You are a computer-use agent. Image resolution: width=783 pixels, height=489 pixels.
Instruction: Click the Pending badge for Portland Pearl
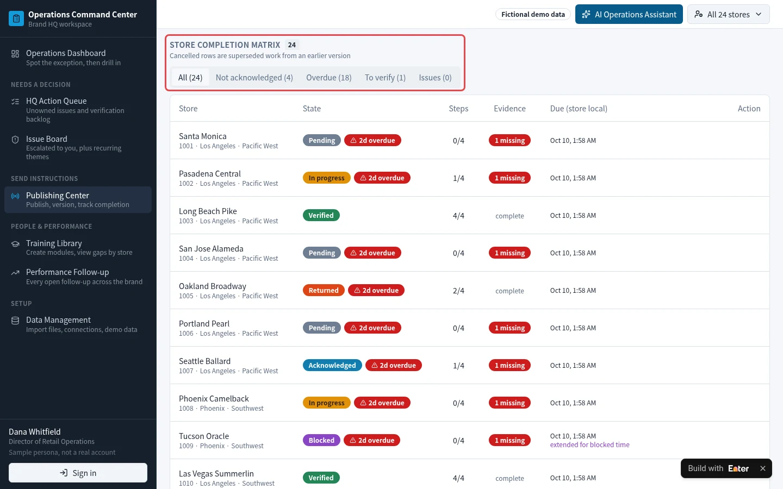click(x=322, y=328)
